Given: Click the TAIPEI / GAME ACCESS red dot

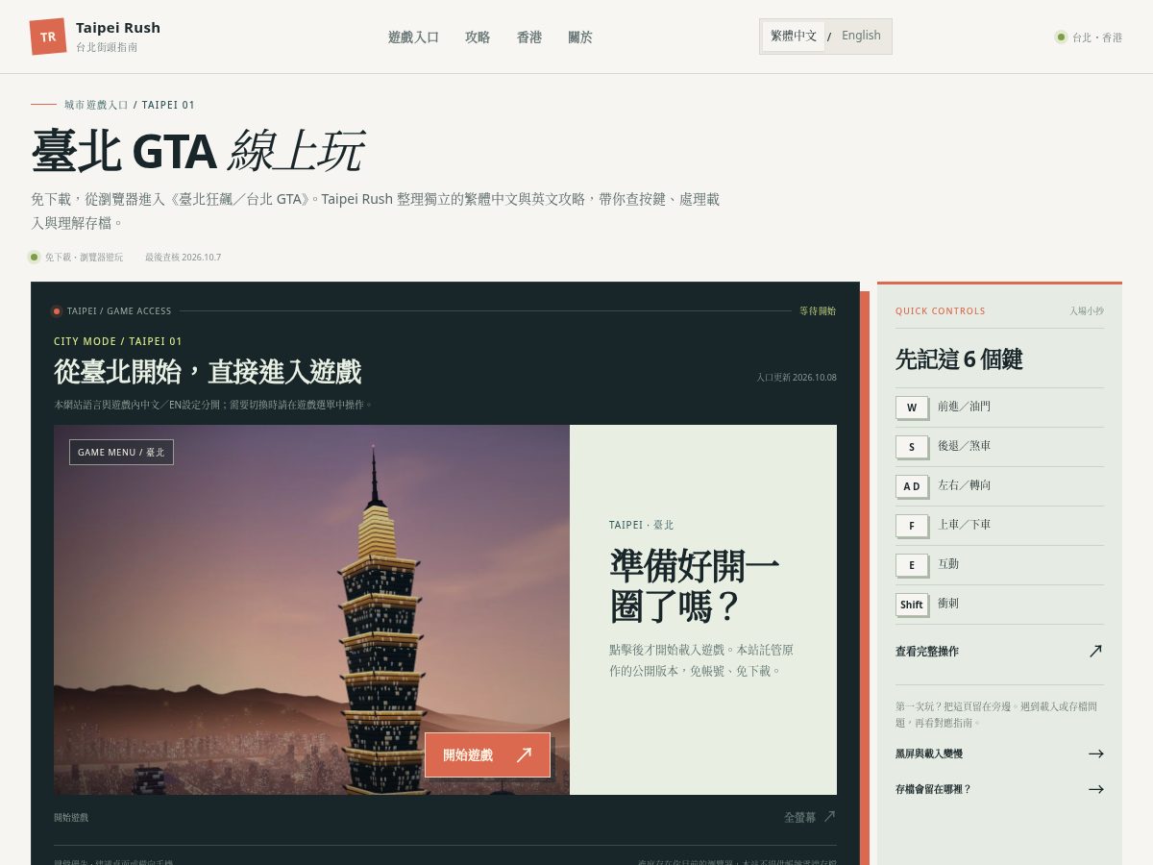Looking at the screenshot, I should click(57, 311).
